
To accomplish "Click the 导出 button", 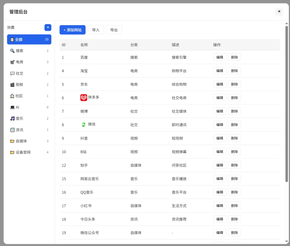I will (x=114, y=30).
